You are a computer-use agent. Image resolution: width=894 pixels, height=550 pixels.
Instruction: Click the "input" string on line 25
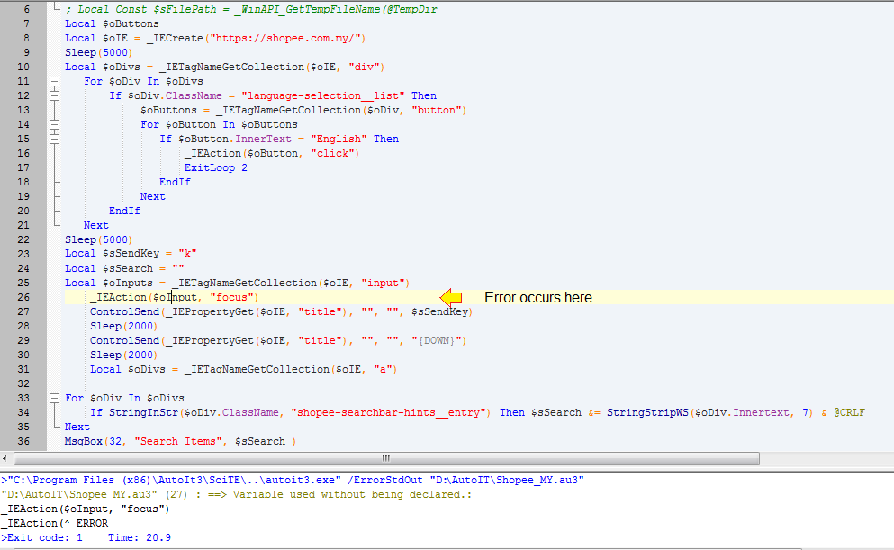coord(383,284)
